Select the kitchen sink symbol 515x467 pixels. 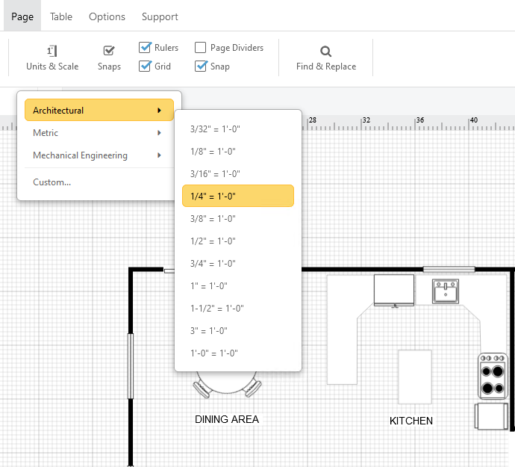(x=446, y=291)
